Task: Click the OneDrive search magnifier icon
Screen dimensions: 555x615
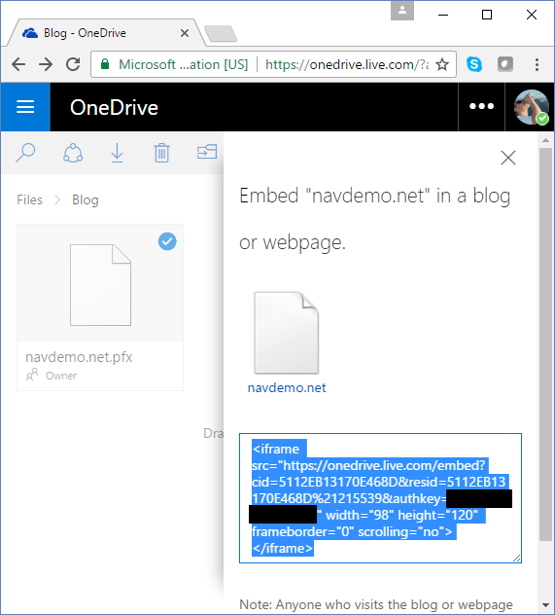Action: [x=25, y=153]
